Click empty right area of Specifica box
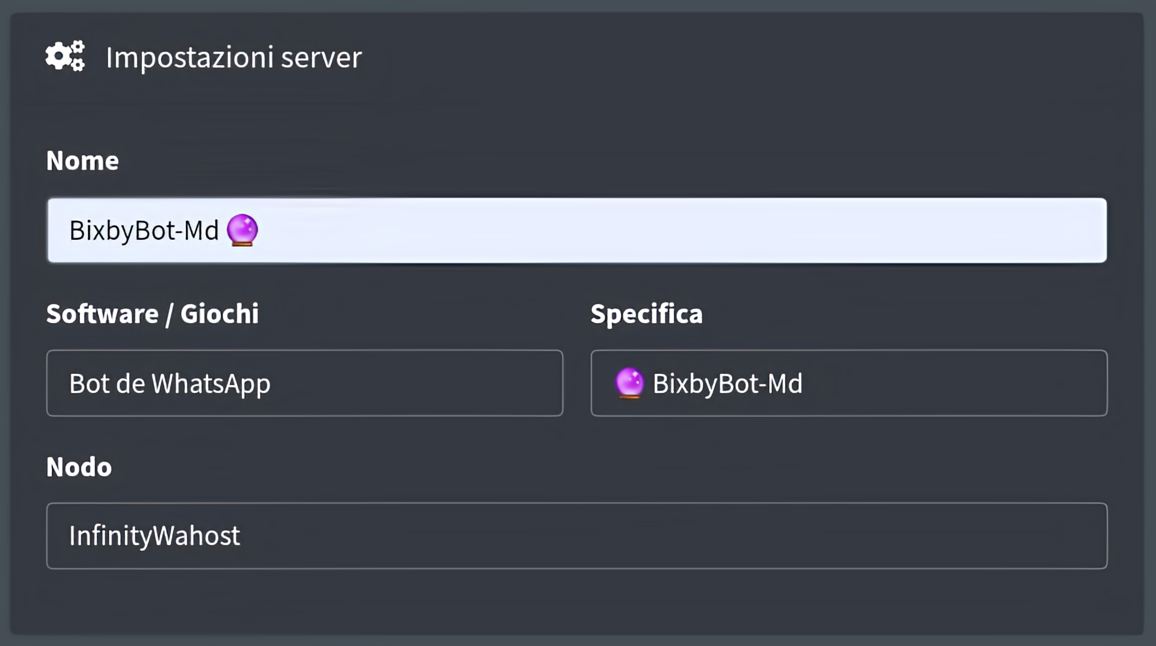The width and height of the screenshot is (1156, 646). [986, 383]
